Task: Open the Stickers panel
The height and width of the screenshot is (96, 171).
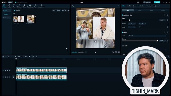Action: [x=19, y=6]
